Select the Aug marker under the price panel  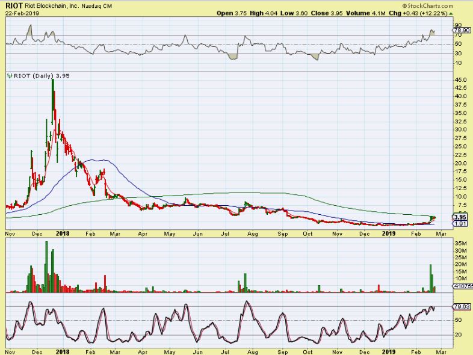253,233
